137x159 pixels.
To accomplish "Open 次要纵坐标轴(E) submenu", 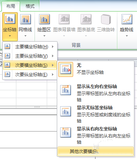I will [30, 74].
